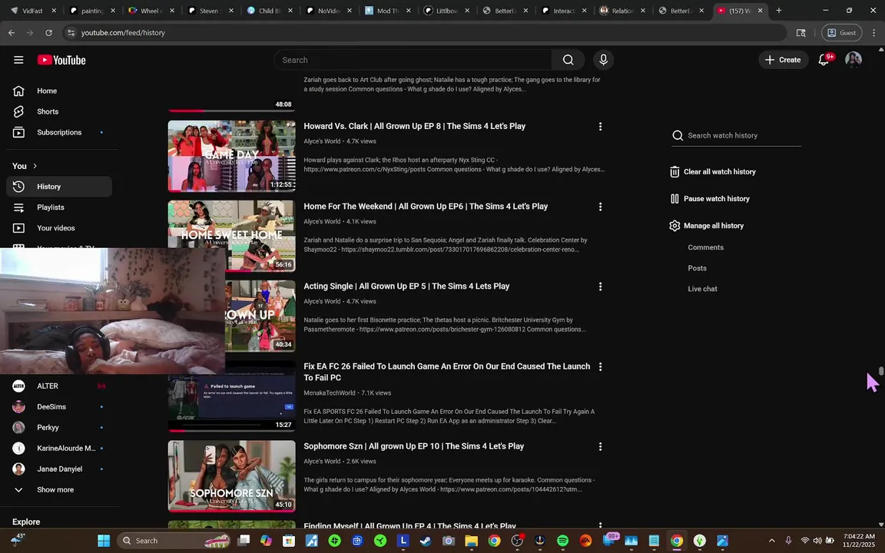Start voice search with microphone icon
885x553 pixels.
(603, 60)
